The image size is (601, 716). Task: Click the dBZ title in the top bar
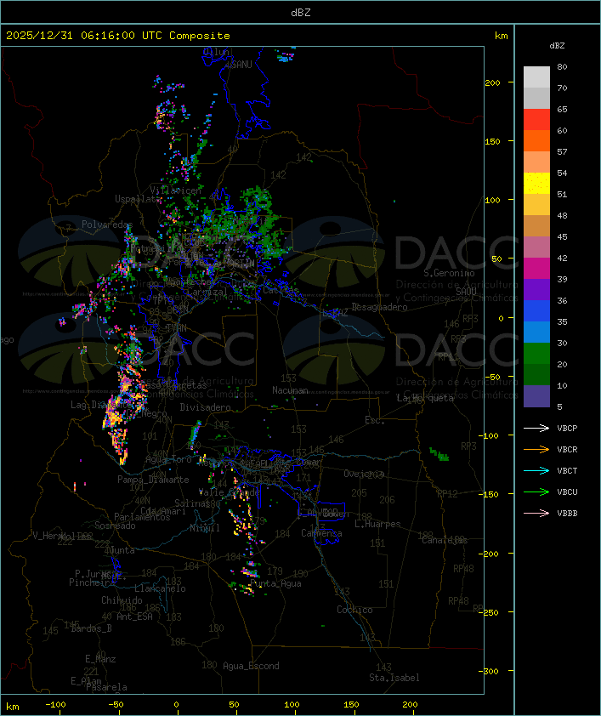point(301,13)
